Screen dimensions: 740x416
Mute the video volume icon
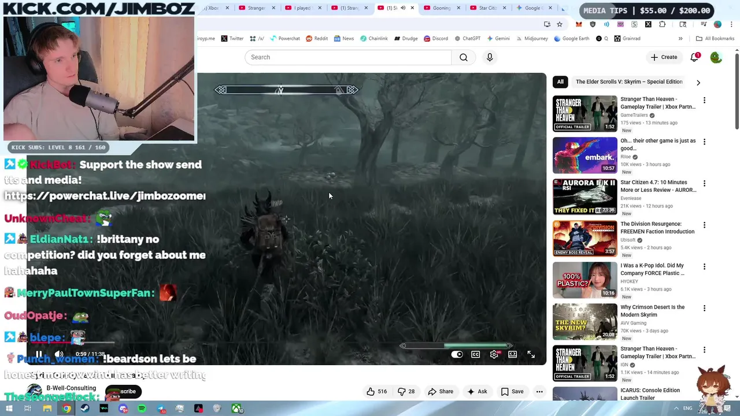point(59,354)
